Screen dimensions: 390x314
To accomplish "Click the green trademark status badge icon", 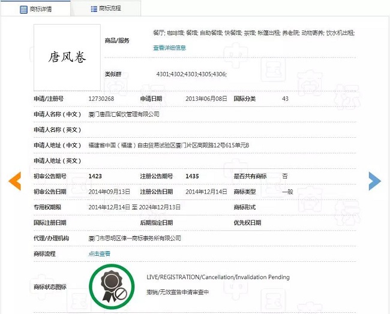I will [112, 285].
